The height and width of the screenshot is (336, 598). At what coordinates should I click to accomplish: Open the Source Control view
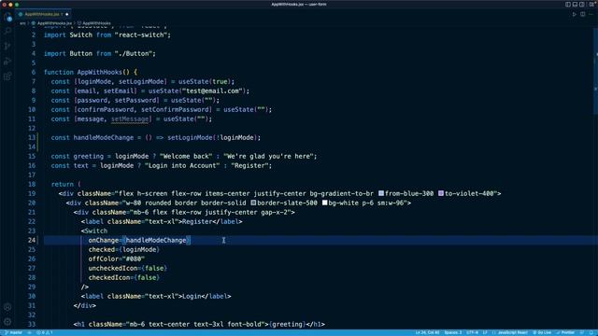tap(7, 46)
